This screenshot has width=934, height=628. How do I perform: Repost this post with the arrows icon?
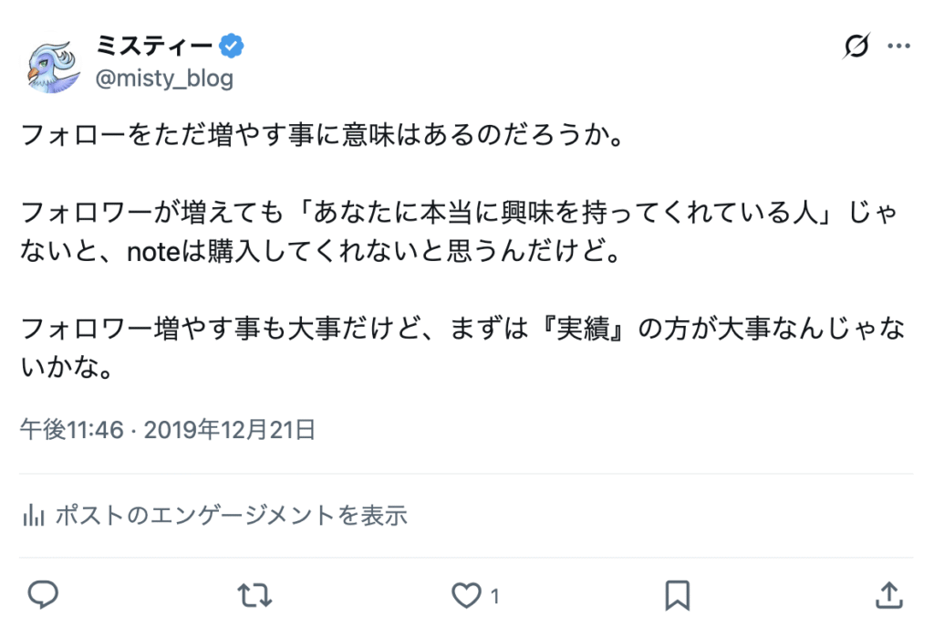(254, 595)
